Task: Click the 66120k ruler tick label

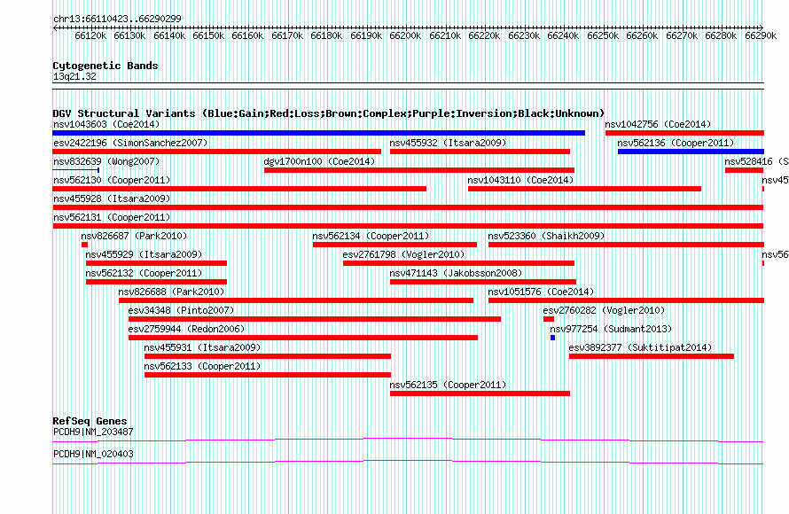Action: click(90, 35)
